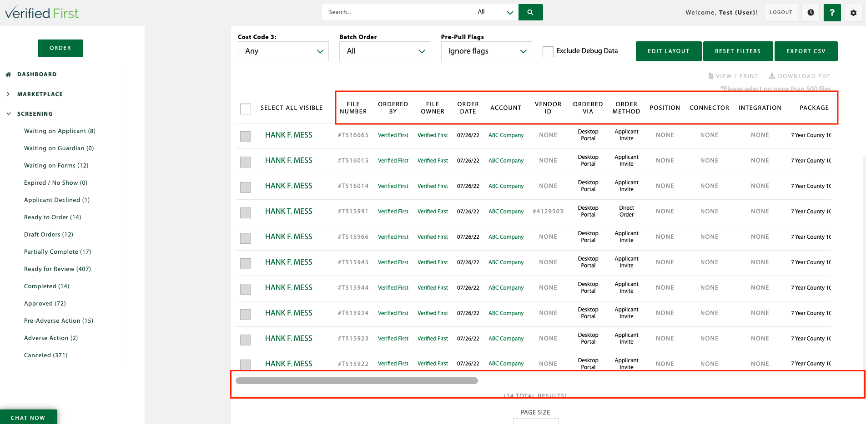Viewport: 866px width, 424px height.
Task: Open Partially Complete (17) list
Action: 58,252
